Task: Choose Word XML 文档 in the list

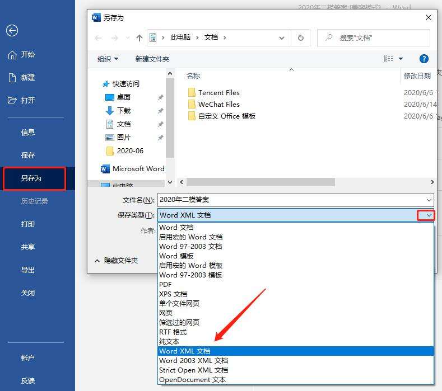Action: pos(295,351)
